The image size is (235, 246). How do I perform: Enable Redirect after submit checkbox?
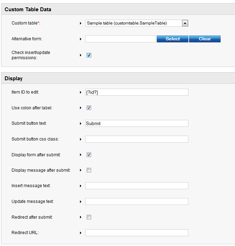89,217
